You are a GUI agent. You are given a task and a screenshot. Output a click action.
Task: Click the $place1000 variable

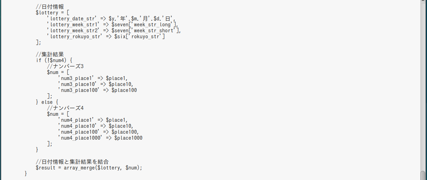[x=128, y=138]
